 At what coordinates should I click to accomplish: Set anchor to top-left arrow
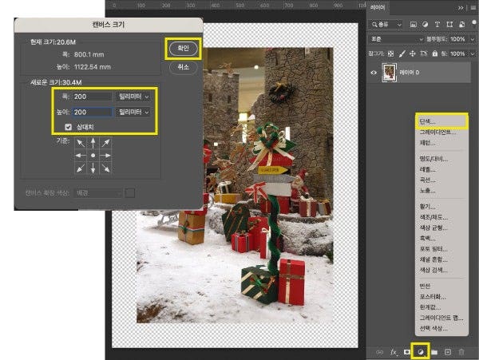(x=81, y=143)
